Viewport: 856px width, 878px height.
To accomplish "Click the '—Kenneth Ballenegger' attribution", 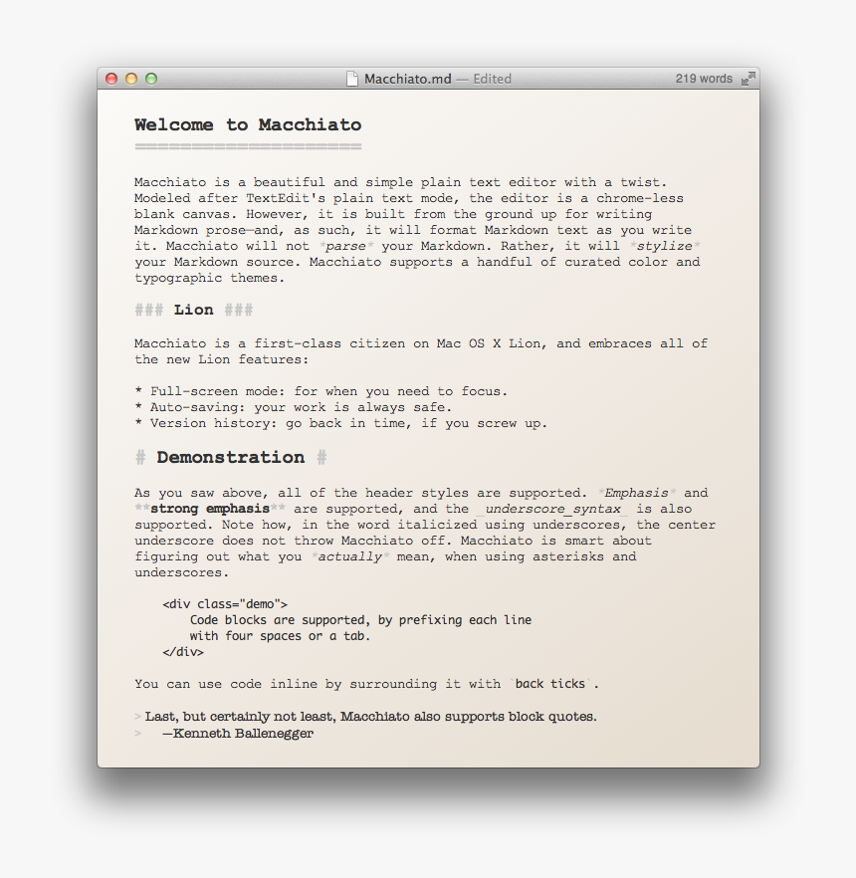I will 238,733.
